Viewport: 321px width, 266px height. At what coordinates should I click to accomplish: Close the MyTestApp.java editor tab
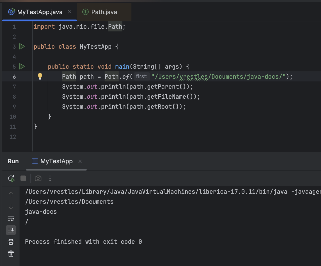(70, 12)
